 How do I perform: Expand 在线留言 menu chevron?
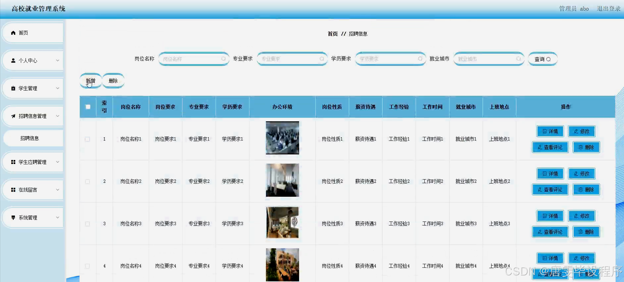[x=58, y=190]
